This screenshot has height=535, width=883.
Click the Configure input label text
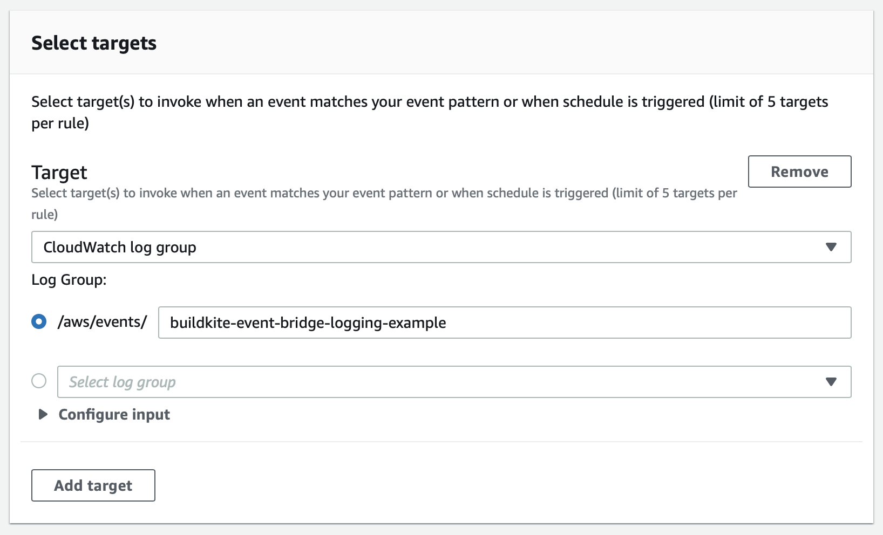click(114, 414)
